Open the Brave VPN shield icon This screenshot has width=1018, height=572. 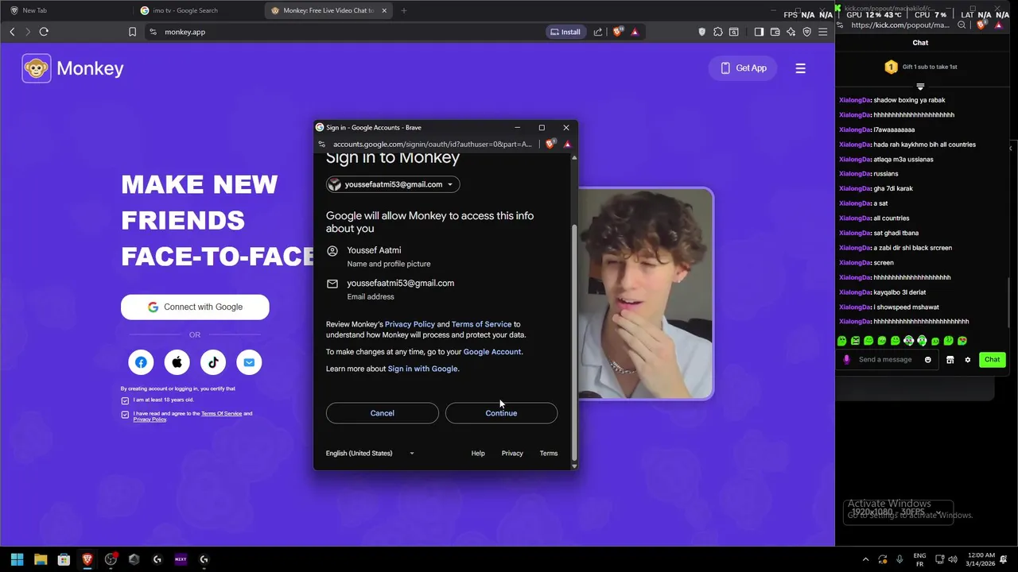coord(807,32)
